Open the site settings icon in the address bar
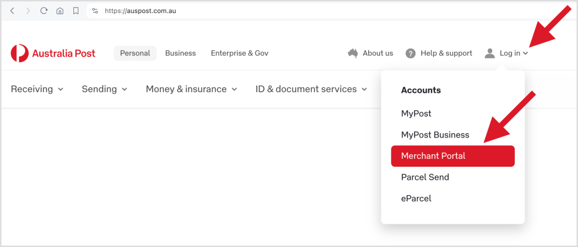The width and height of the screenshot is (578, 247). [x=95, y=11]
